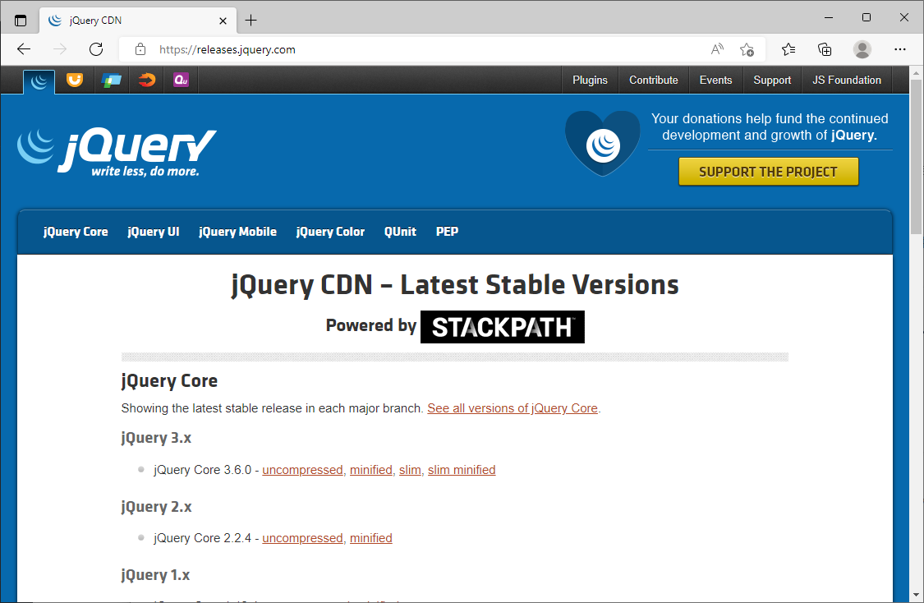The image size is (924, 603).
Task: Select the jQuery CDN browser tab
Action: [138, 21]
